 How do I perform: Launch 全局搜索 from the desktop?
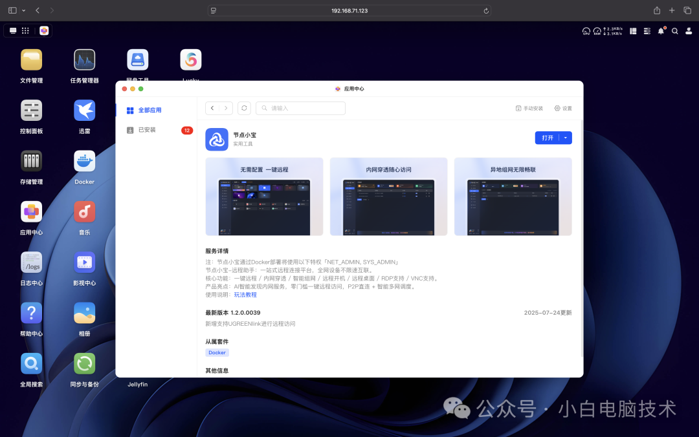point(31,363)
